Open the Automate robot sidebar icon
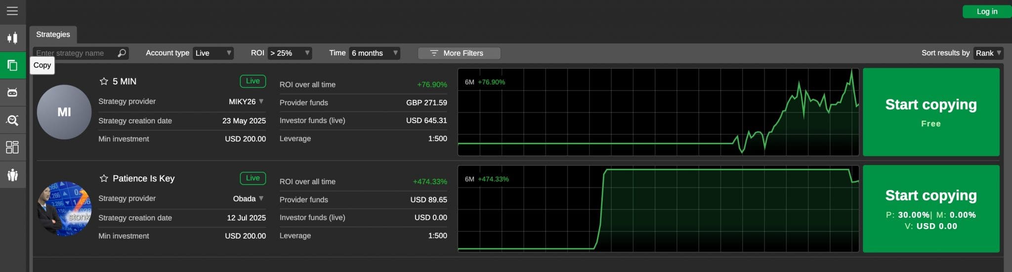Viewport: 1012px width, 272px height. pyautogui.click(x=12, y=92)
